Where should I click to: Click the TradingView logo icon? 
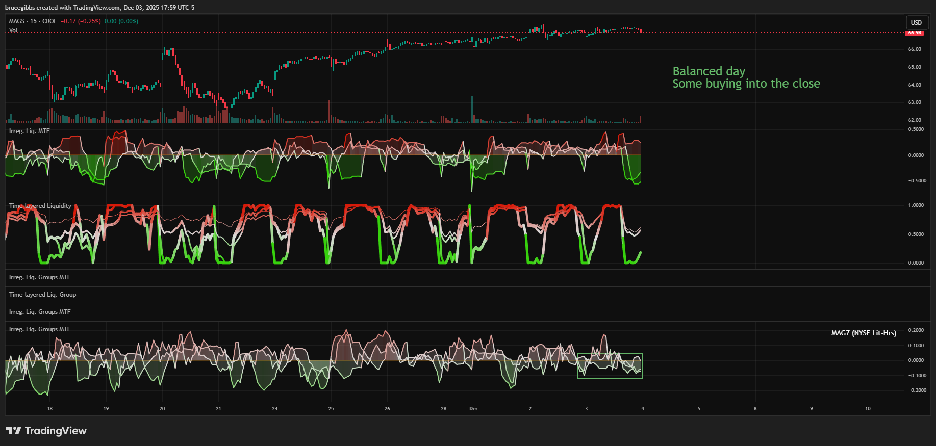click(x=14, y=431)
